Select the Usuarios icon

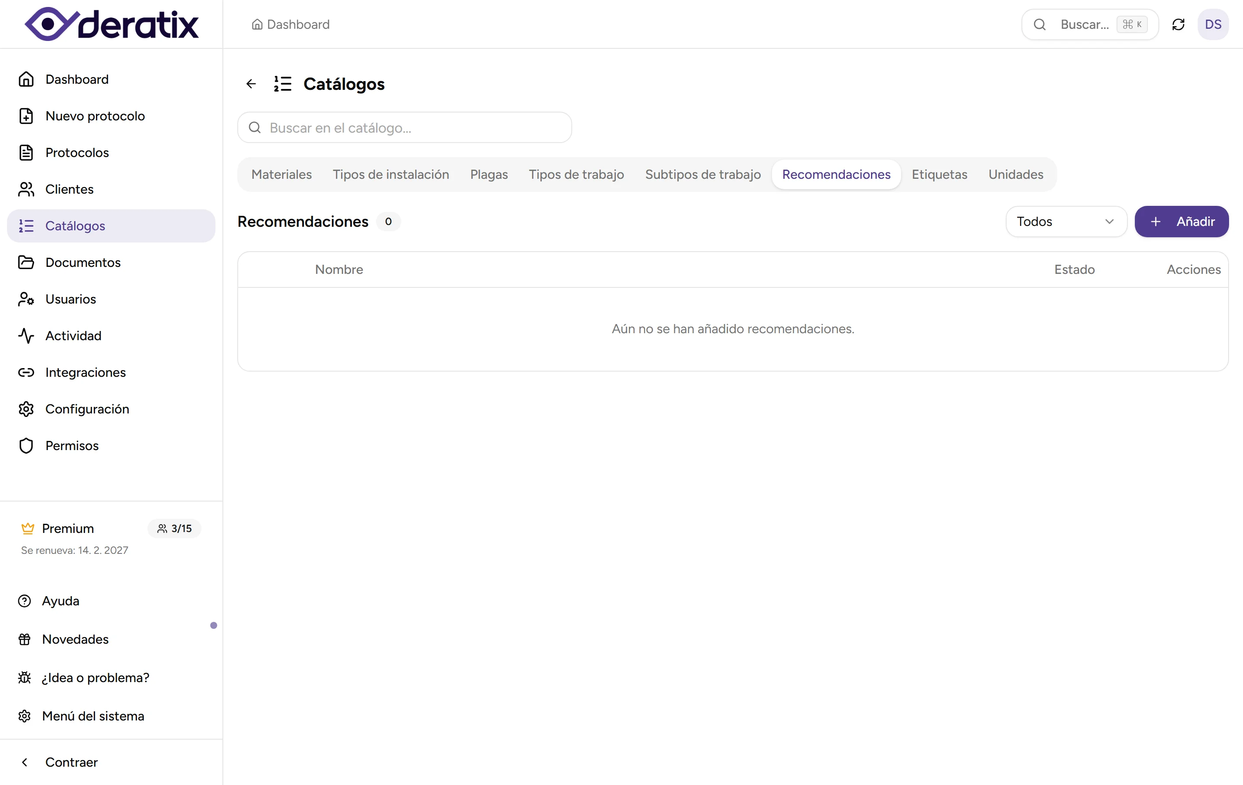coord(26,299)
